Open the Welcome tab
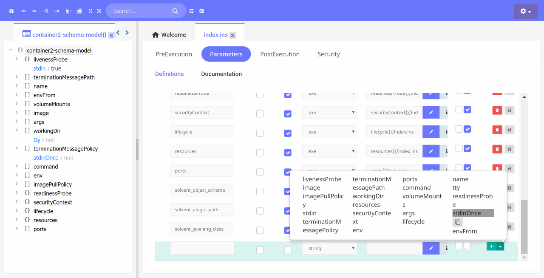Viewport: 544px width, 278px height. tap(169, 35)
